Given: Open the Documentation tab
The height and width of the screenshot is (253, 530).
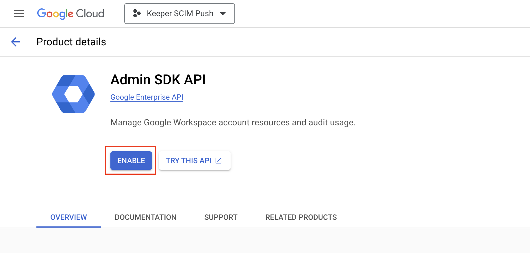Looking at the screenshot, I should click(x=145, y=217).
